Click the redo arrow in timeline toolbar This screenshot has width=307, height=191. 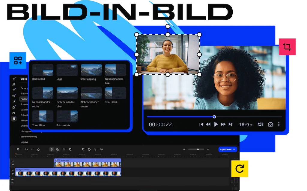pos(32,149)
